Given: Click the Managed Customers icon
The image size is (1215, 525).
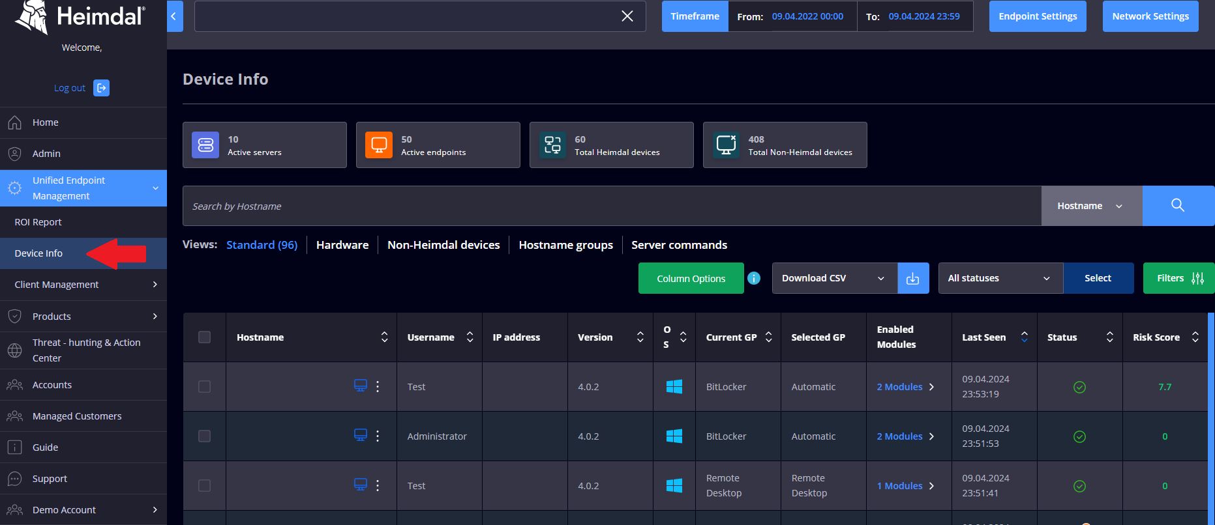Looking at the screenshot, I should pyautogui.click(x=14, y=416).
